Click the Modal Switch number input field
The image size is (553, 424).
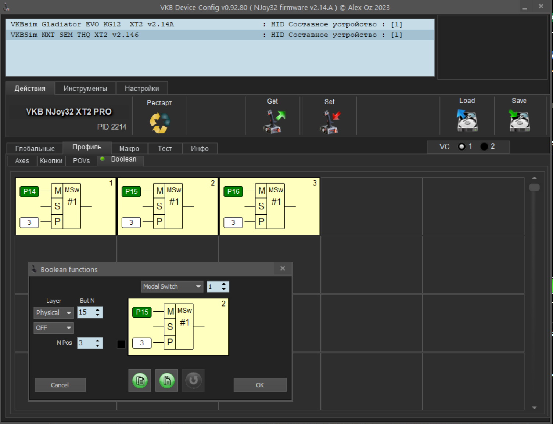(213, 286)
